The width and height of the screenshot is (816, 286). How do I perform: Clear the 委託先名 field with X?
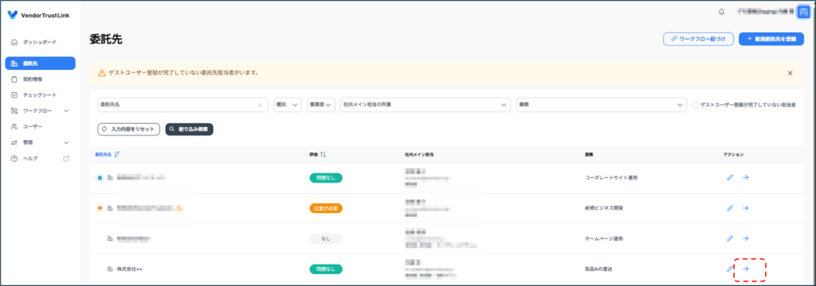click(260, 105)
